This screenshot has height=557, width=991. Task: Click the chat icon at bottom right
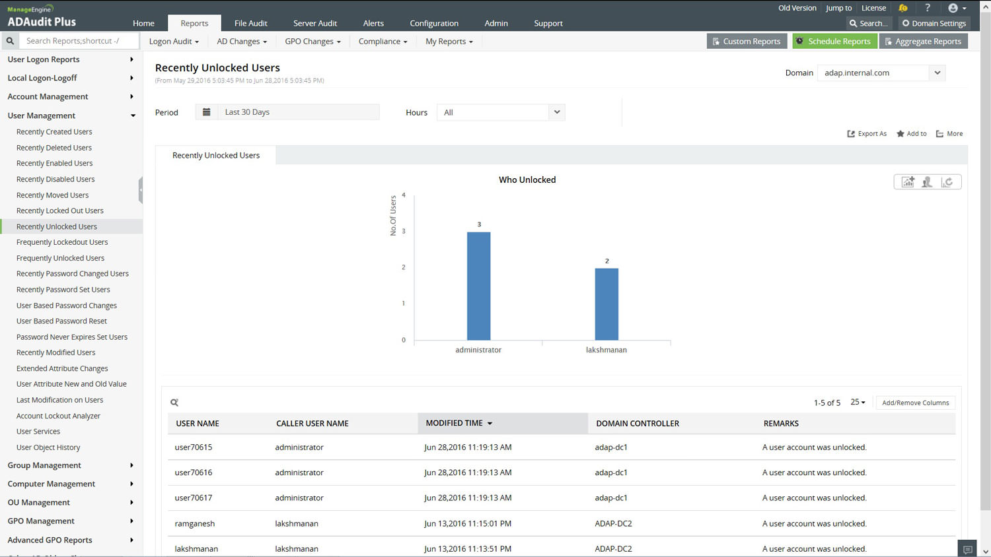tap(967, 549)
